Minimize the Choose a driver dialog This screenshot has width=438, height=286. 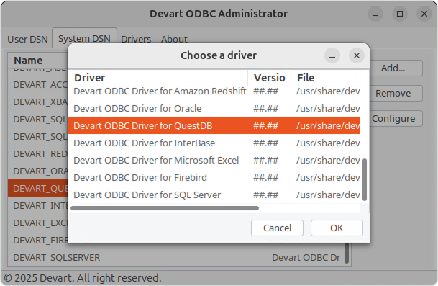click(x=332, y=55)
